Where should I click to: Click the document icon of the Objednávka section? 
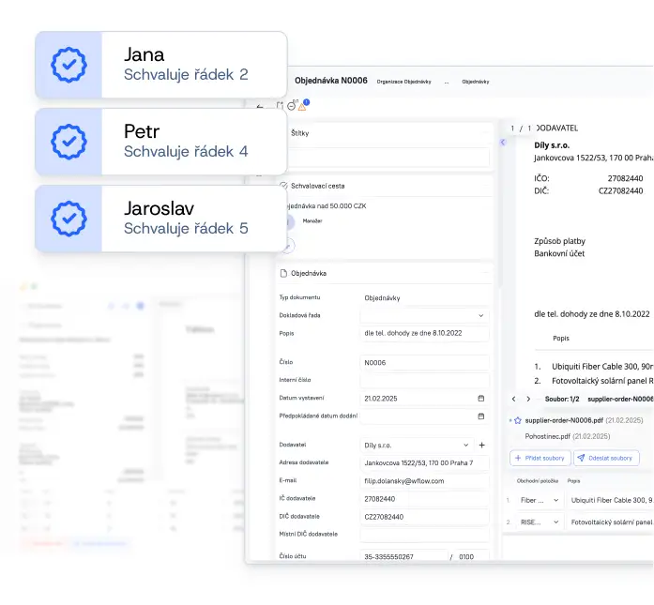pos(283,274)
